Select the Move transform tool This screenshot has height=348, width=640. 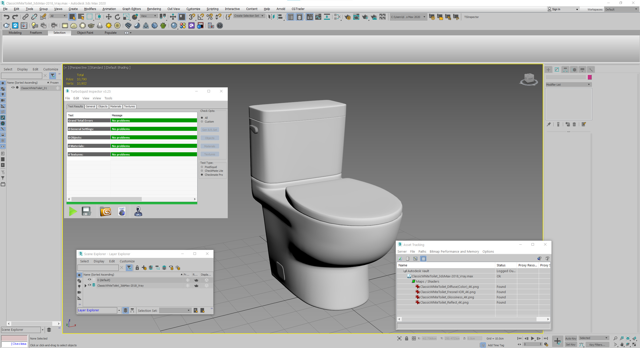pyautogui.click(x=108, y=17)
